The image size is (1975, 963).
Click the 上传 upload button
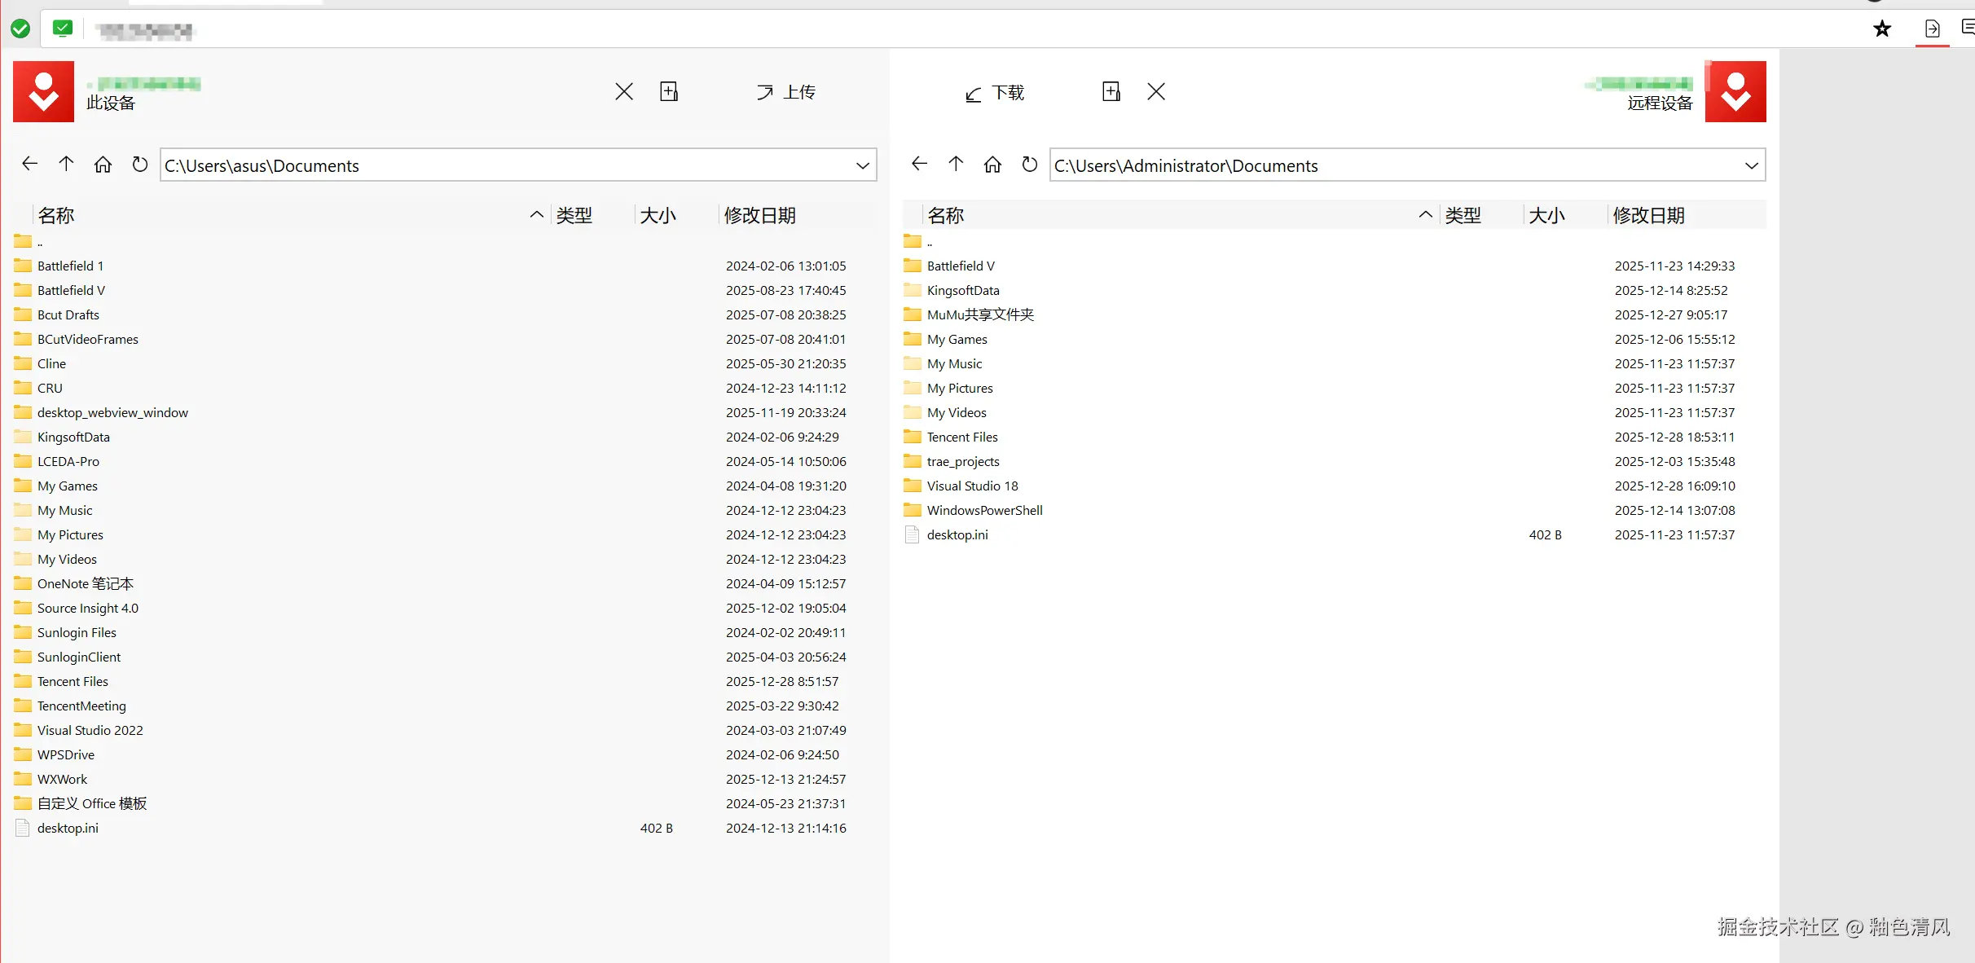[785, 92]
